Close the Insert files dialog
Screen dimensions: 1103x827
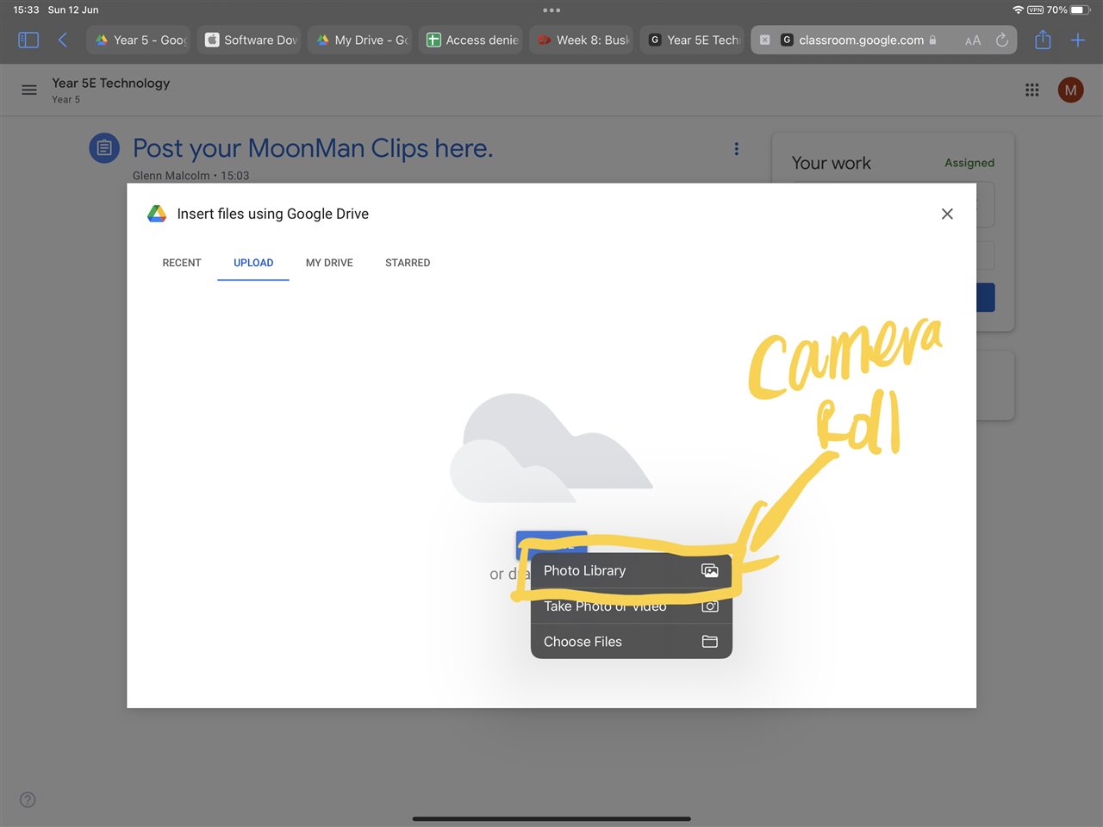click(x=947, y=214)
